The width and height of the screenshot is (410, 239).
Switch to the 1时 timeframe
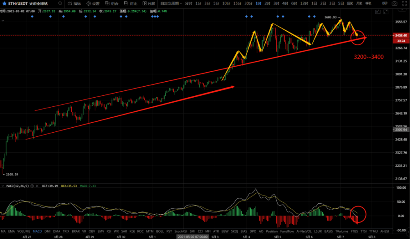point(258,3)
